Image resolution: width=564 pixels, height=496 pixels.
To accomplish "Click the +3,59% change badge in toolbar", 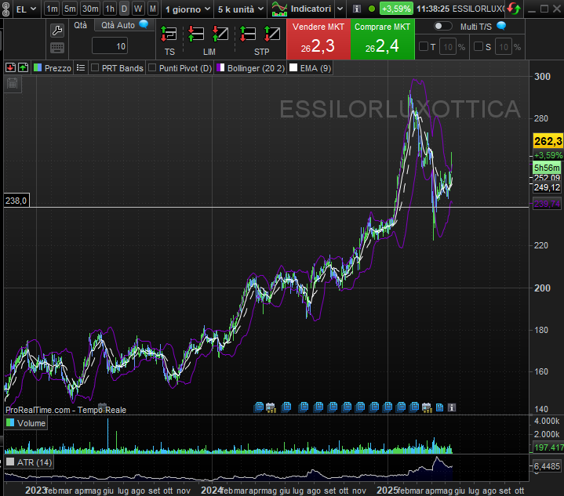I will pyautogui.click(x=396, y=9).
